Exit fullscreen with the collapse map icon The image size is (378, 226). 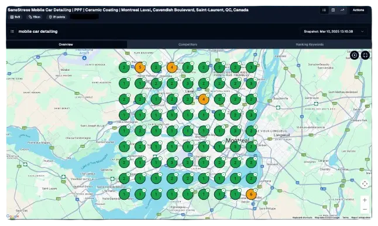tap(365, 55)
